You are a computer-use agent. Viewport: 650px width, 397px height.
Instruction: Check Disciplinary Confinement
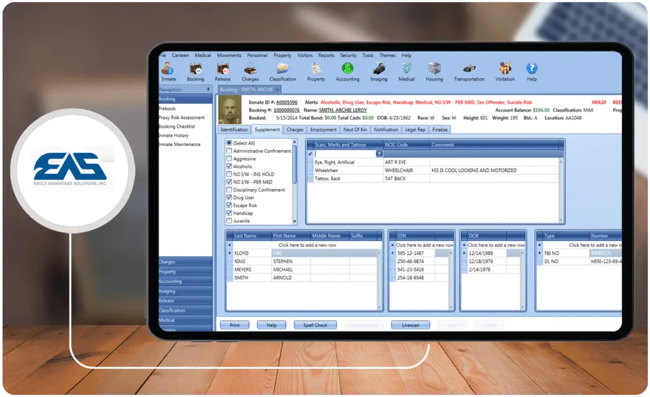229,190
